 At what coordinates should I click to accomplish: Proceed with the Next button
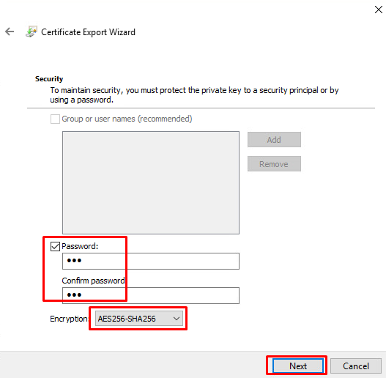click(x=298, y=366)
